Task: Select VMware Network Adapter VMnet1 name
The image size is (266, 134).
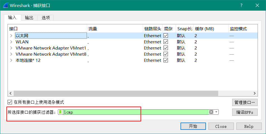Action: click(51, 48)
